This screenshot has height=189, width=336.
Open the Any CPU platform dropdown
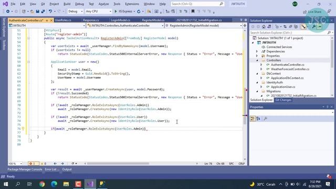98,12
